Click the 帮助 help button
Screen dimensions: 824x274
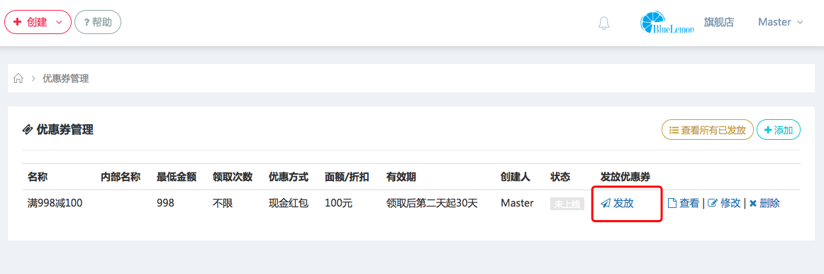(98, 22)
